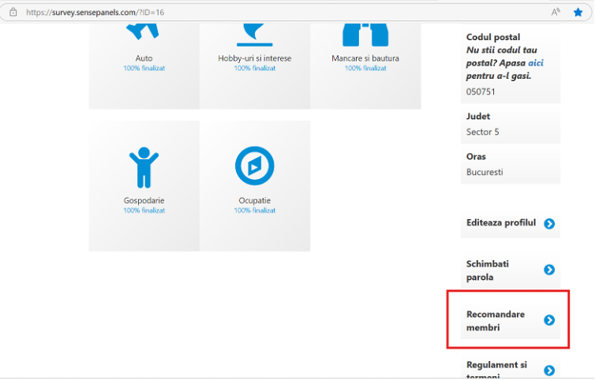Open the Ocupatie compass icon
The height and width of the screenshot is (380, 595).
tap(254, 166)
